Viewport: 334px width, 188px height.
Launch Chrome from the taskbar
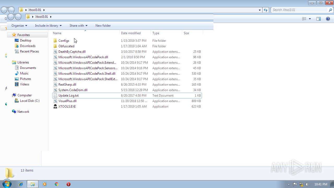(56, 184)
